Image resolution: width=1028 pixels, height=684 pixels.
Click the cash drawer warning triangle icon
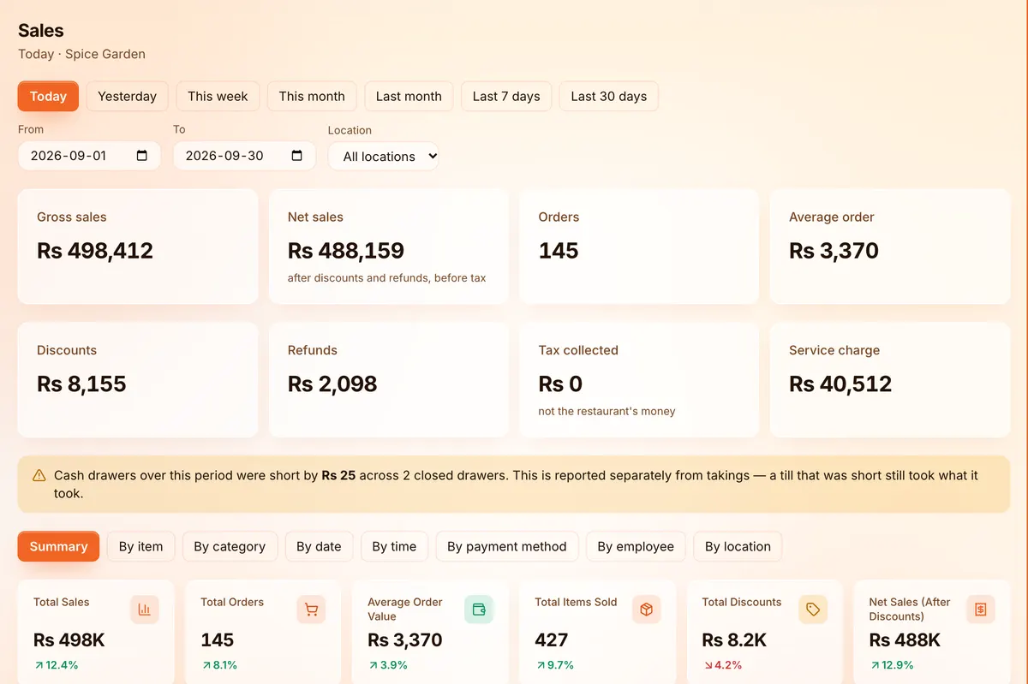click(39, 475)
